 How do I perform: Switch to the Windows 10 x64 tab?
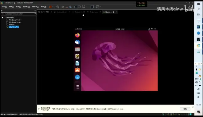(80, 12)
